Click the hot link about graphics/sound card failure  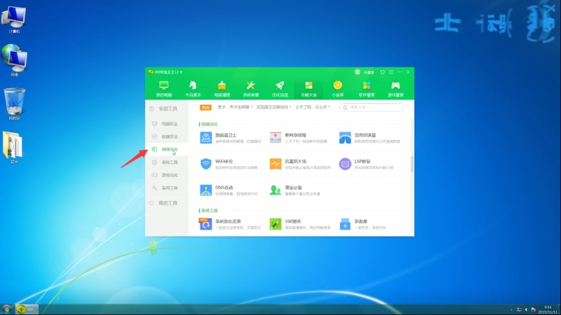point(235,107)
